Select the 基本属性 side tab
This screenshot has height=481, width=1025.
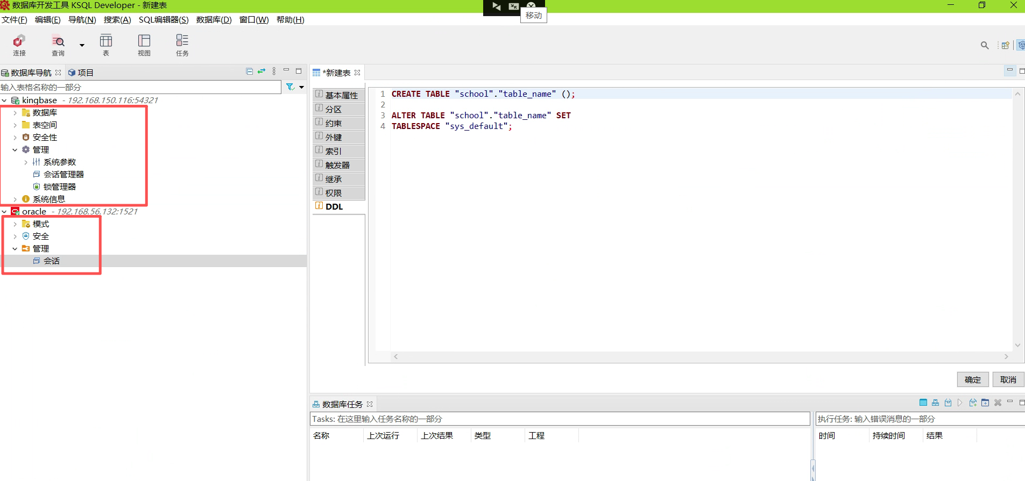[x=339, y=95]
